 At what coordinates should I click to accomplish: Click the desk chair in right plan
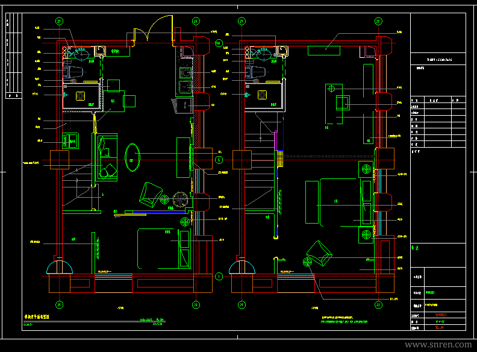343,102
